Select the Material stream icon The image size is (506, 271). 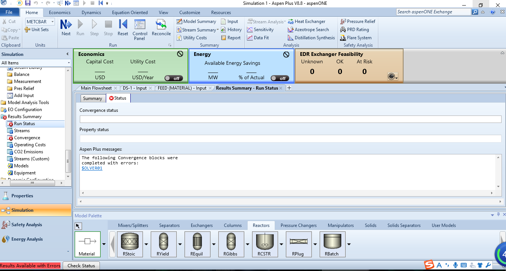click(87, 244)
